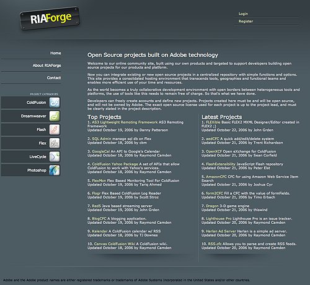Open the FlashExtensibility project link

coord(221,164)
